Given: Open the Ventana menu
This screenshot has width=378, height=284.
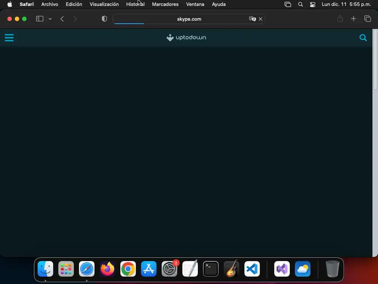Looking at the screenshot, I should click(195, 4).
